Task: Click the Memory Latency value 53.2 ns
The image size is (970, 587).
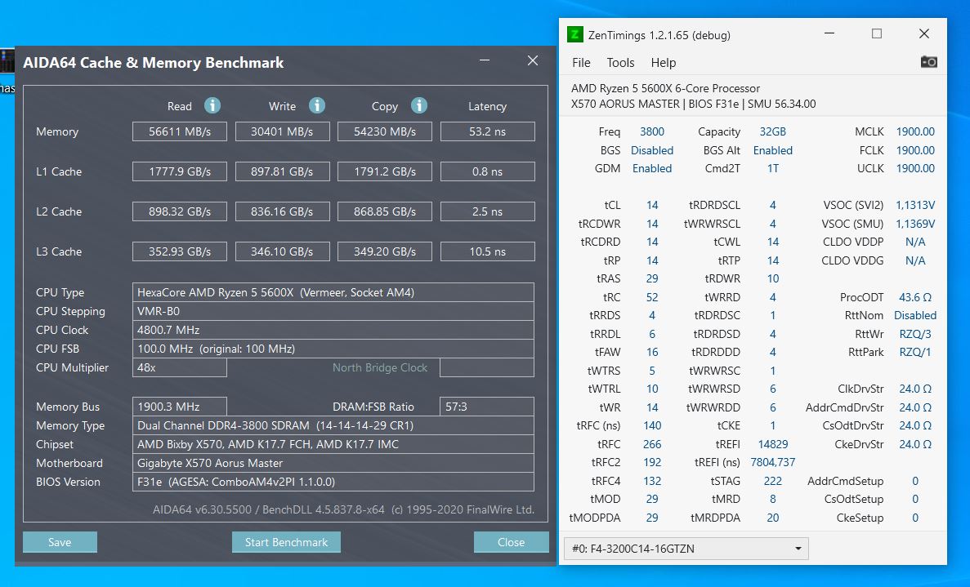Action: (488, 131)
